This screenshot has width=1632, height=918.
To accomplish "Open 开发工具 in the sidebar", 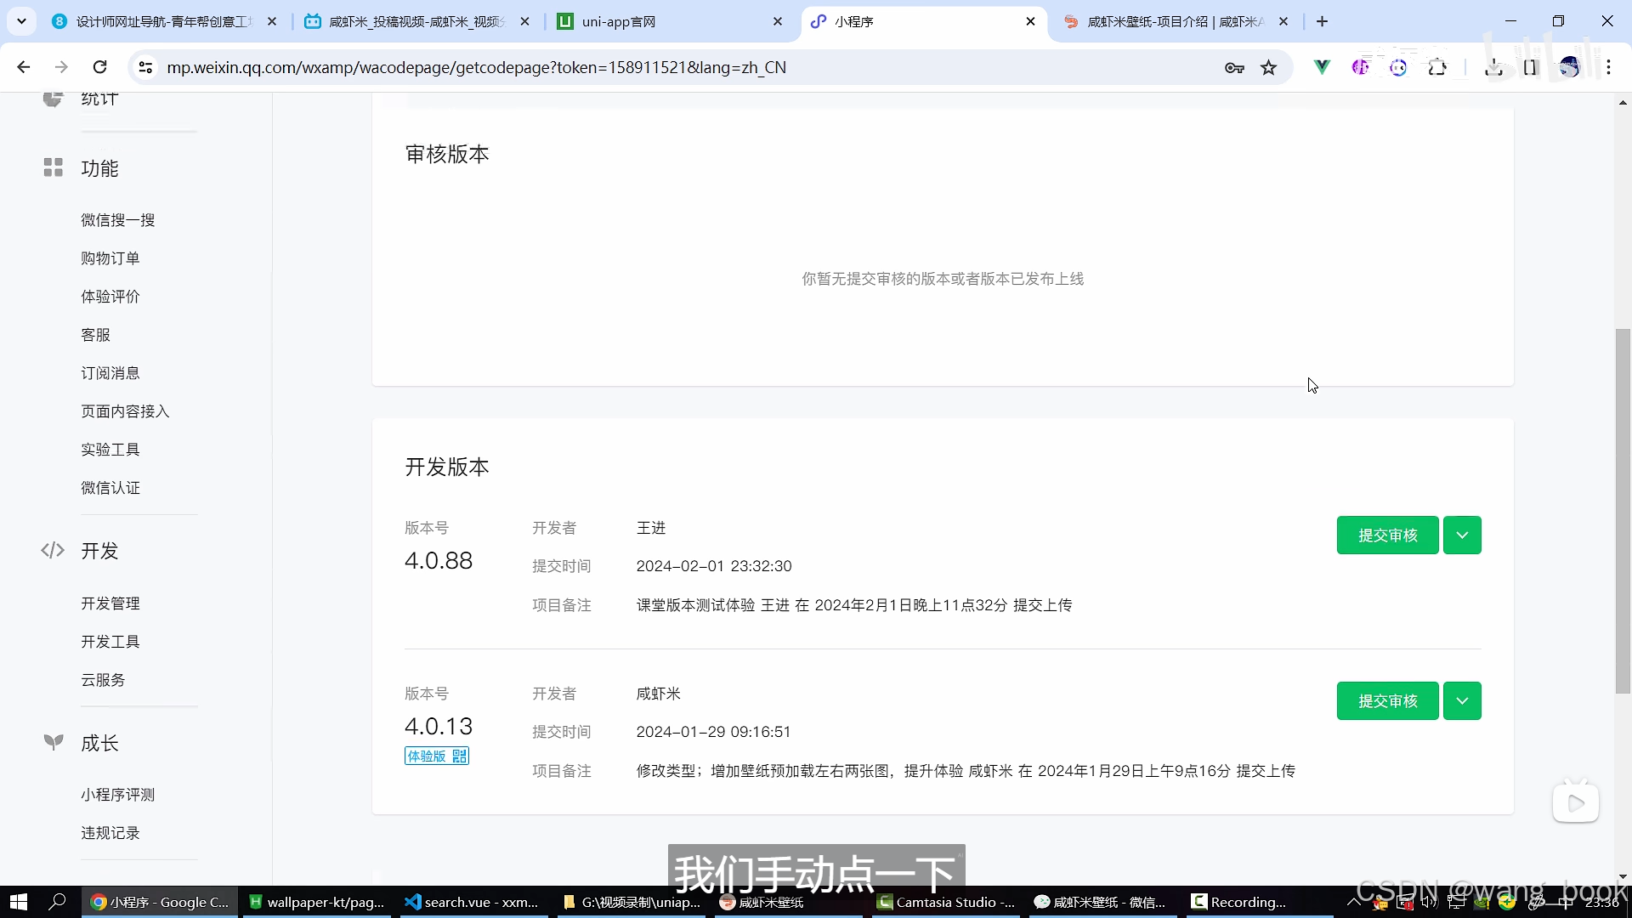I will [x=110, y=642].
